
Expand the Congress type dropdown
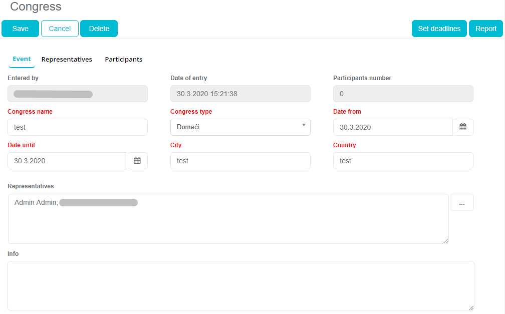pos(240,127)
